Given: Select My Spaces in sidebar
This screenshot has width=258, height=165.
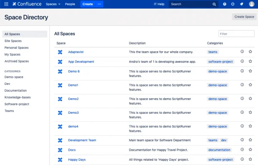Looking at the screenshot, I should click(12, 54).
